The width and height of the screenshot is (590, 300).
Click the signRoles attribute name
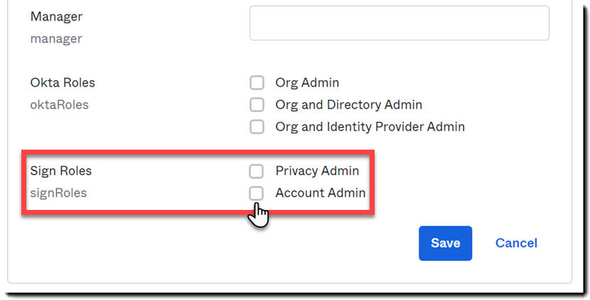tap(58, 193)
